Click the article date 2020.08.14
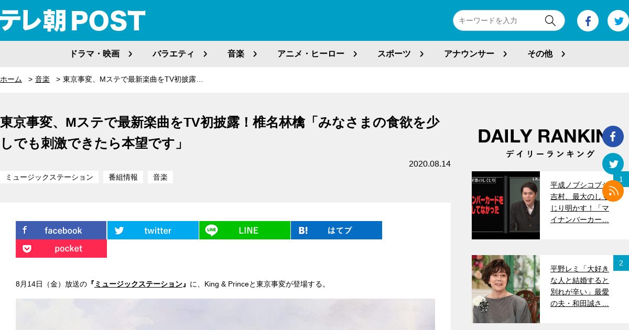629x330 pixels. (x=430, y=163)
